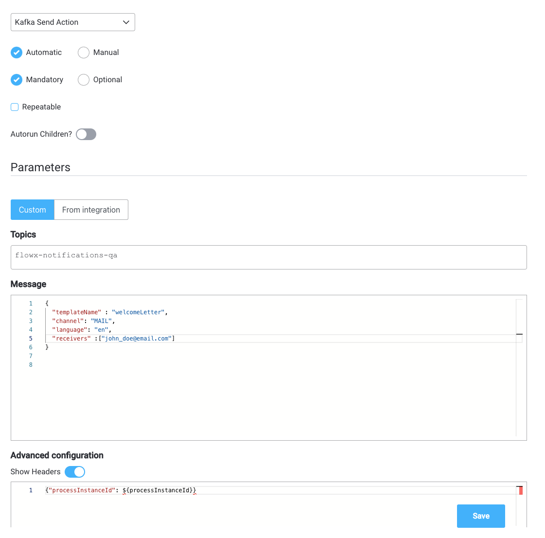
Task: Select the Manual radio option
Action: pos(84,53)
